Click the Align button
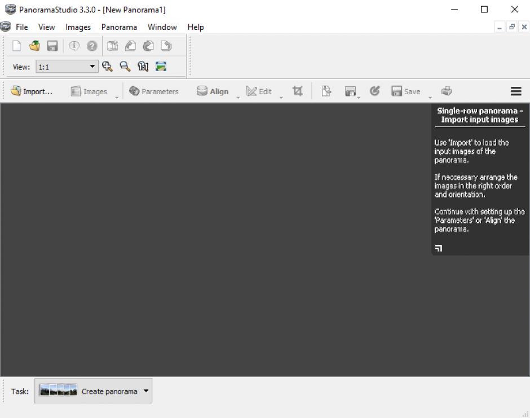This screenshot has width=530, height=418. [213, 91]
